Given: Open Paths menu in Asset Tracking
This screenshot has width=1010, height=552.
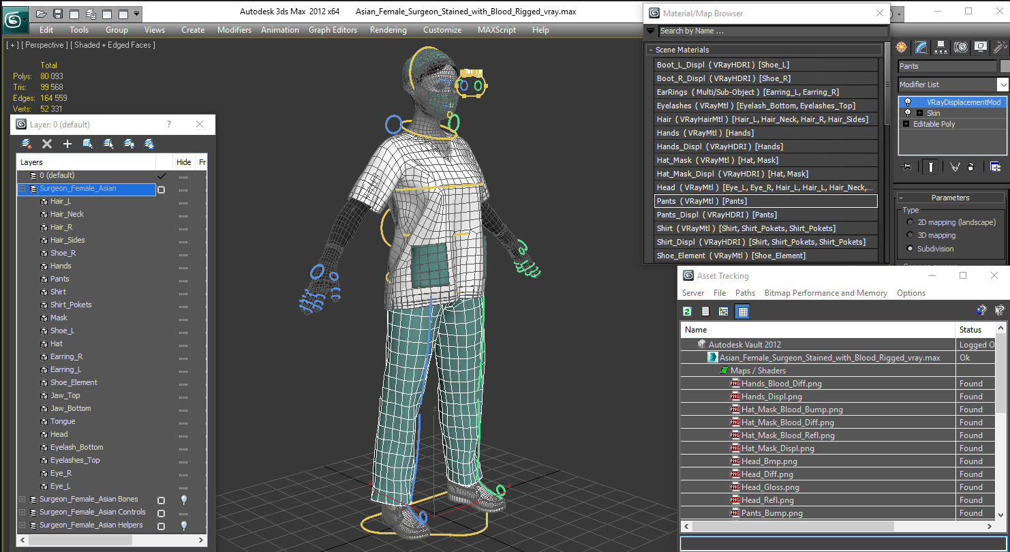Looking at the screenshot, I should point(745,293).
